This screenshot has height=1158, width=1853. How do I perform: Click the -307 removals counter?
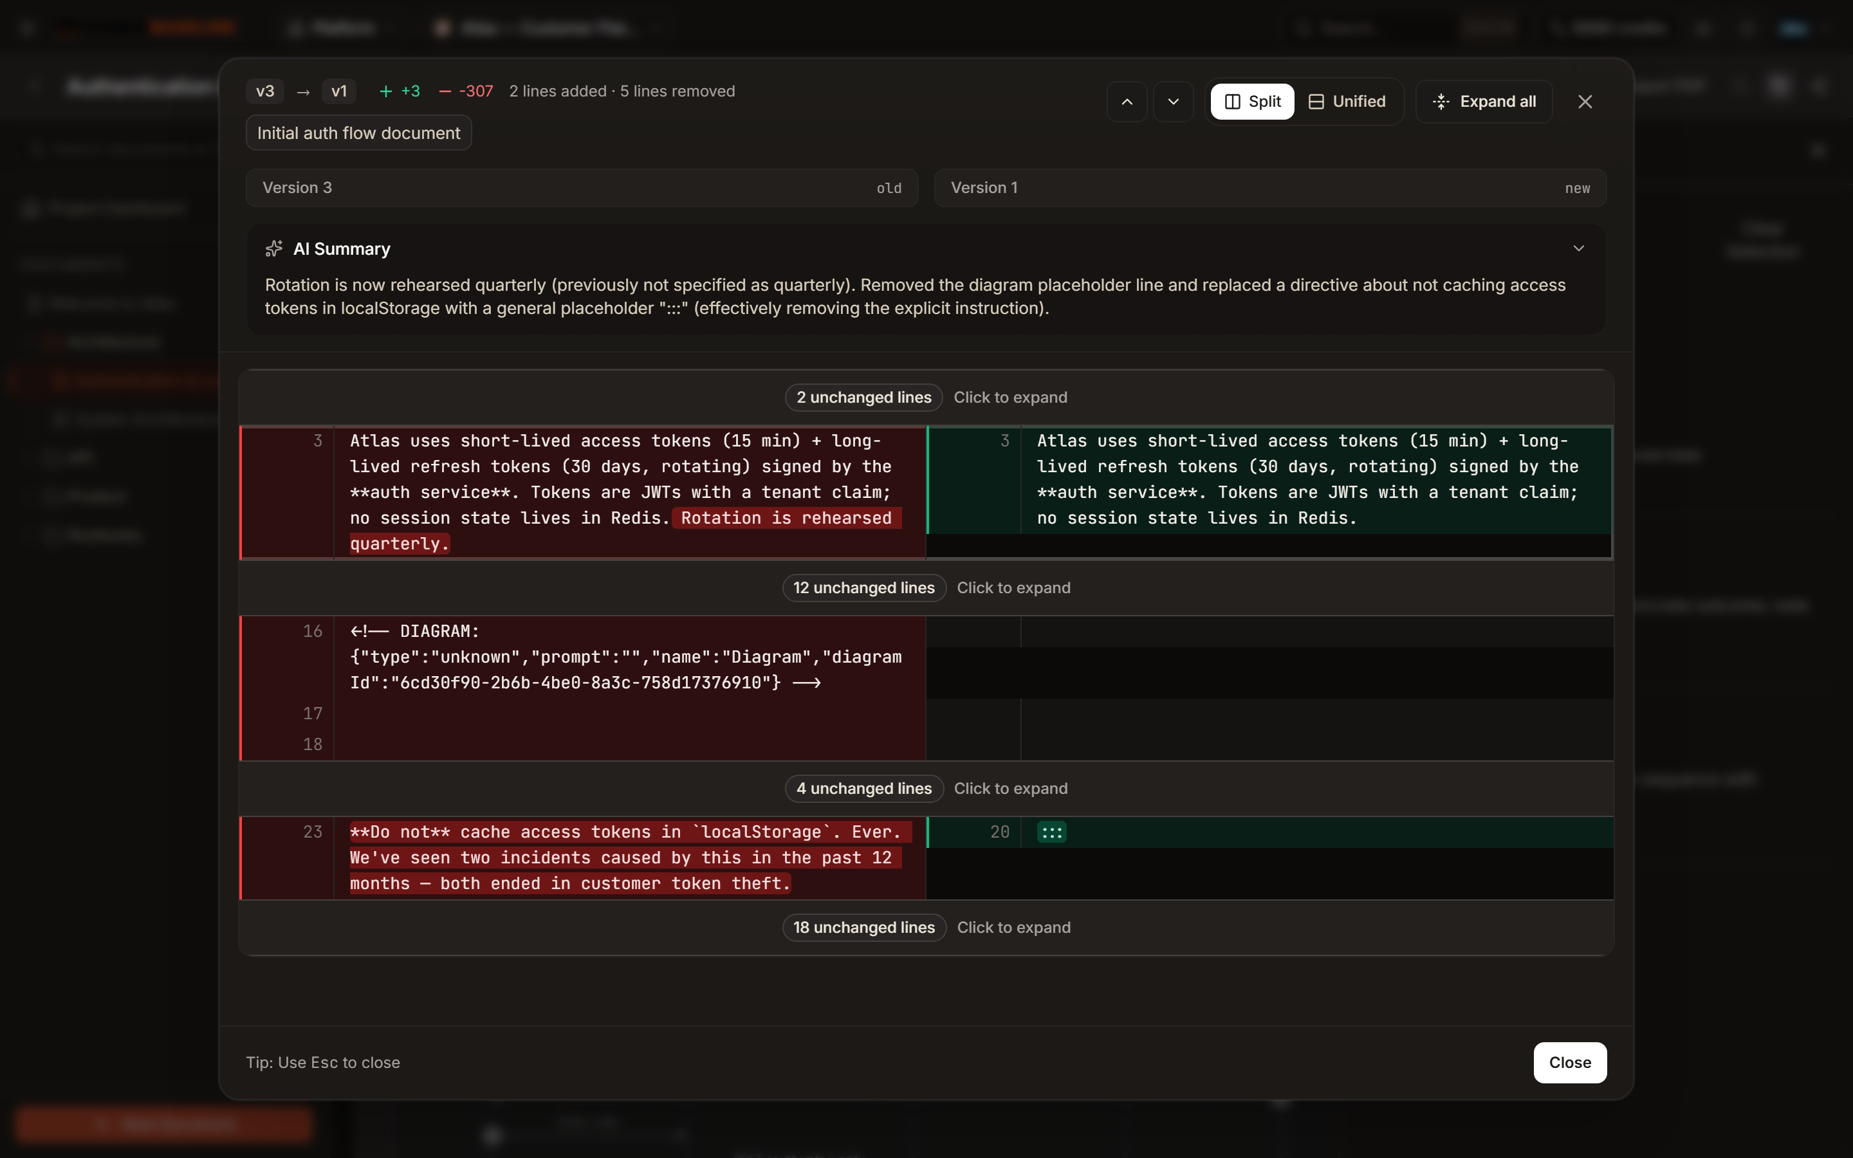(x=466, y=91)
